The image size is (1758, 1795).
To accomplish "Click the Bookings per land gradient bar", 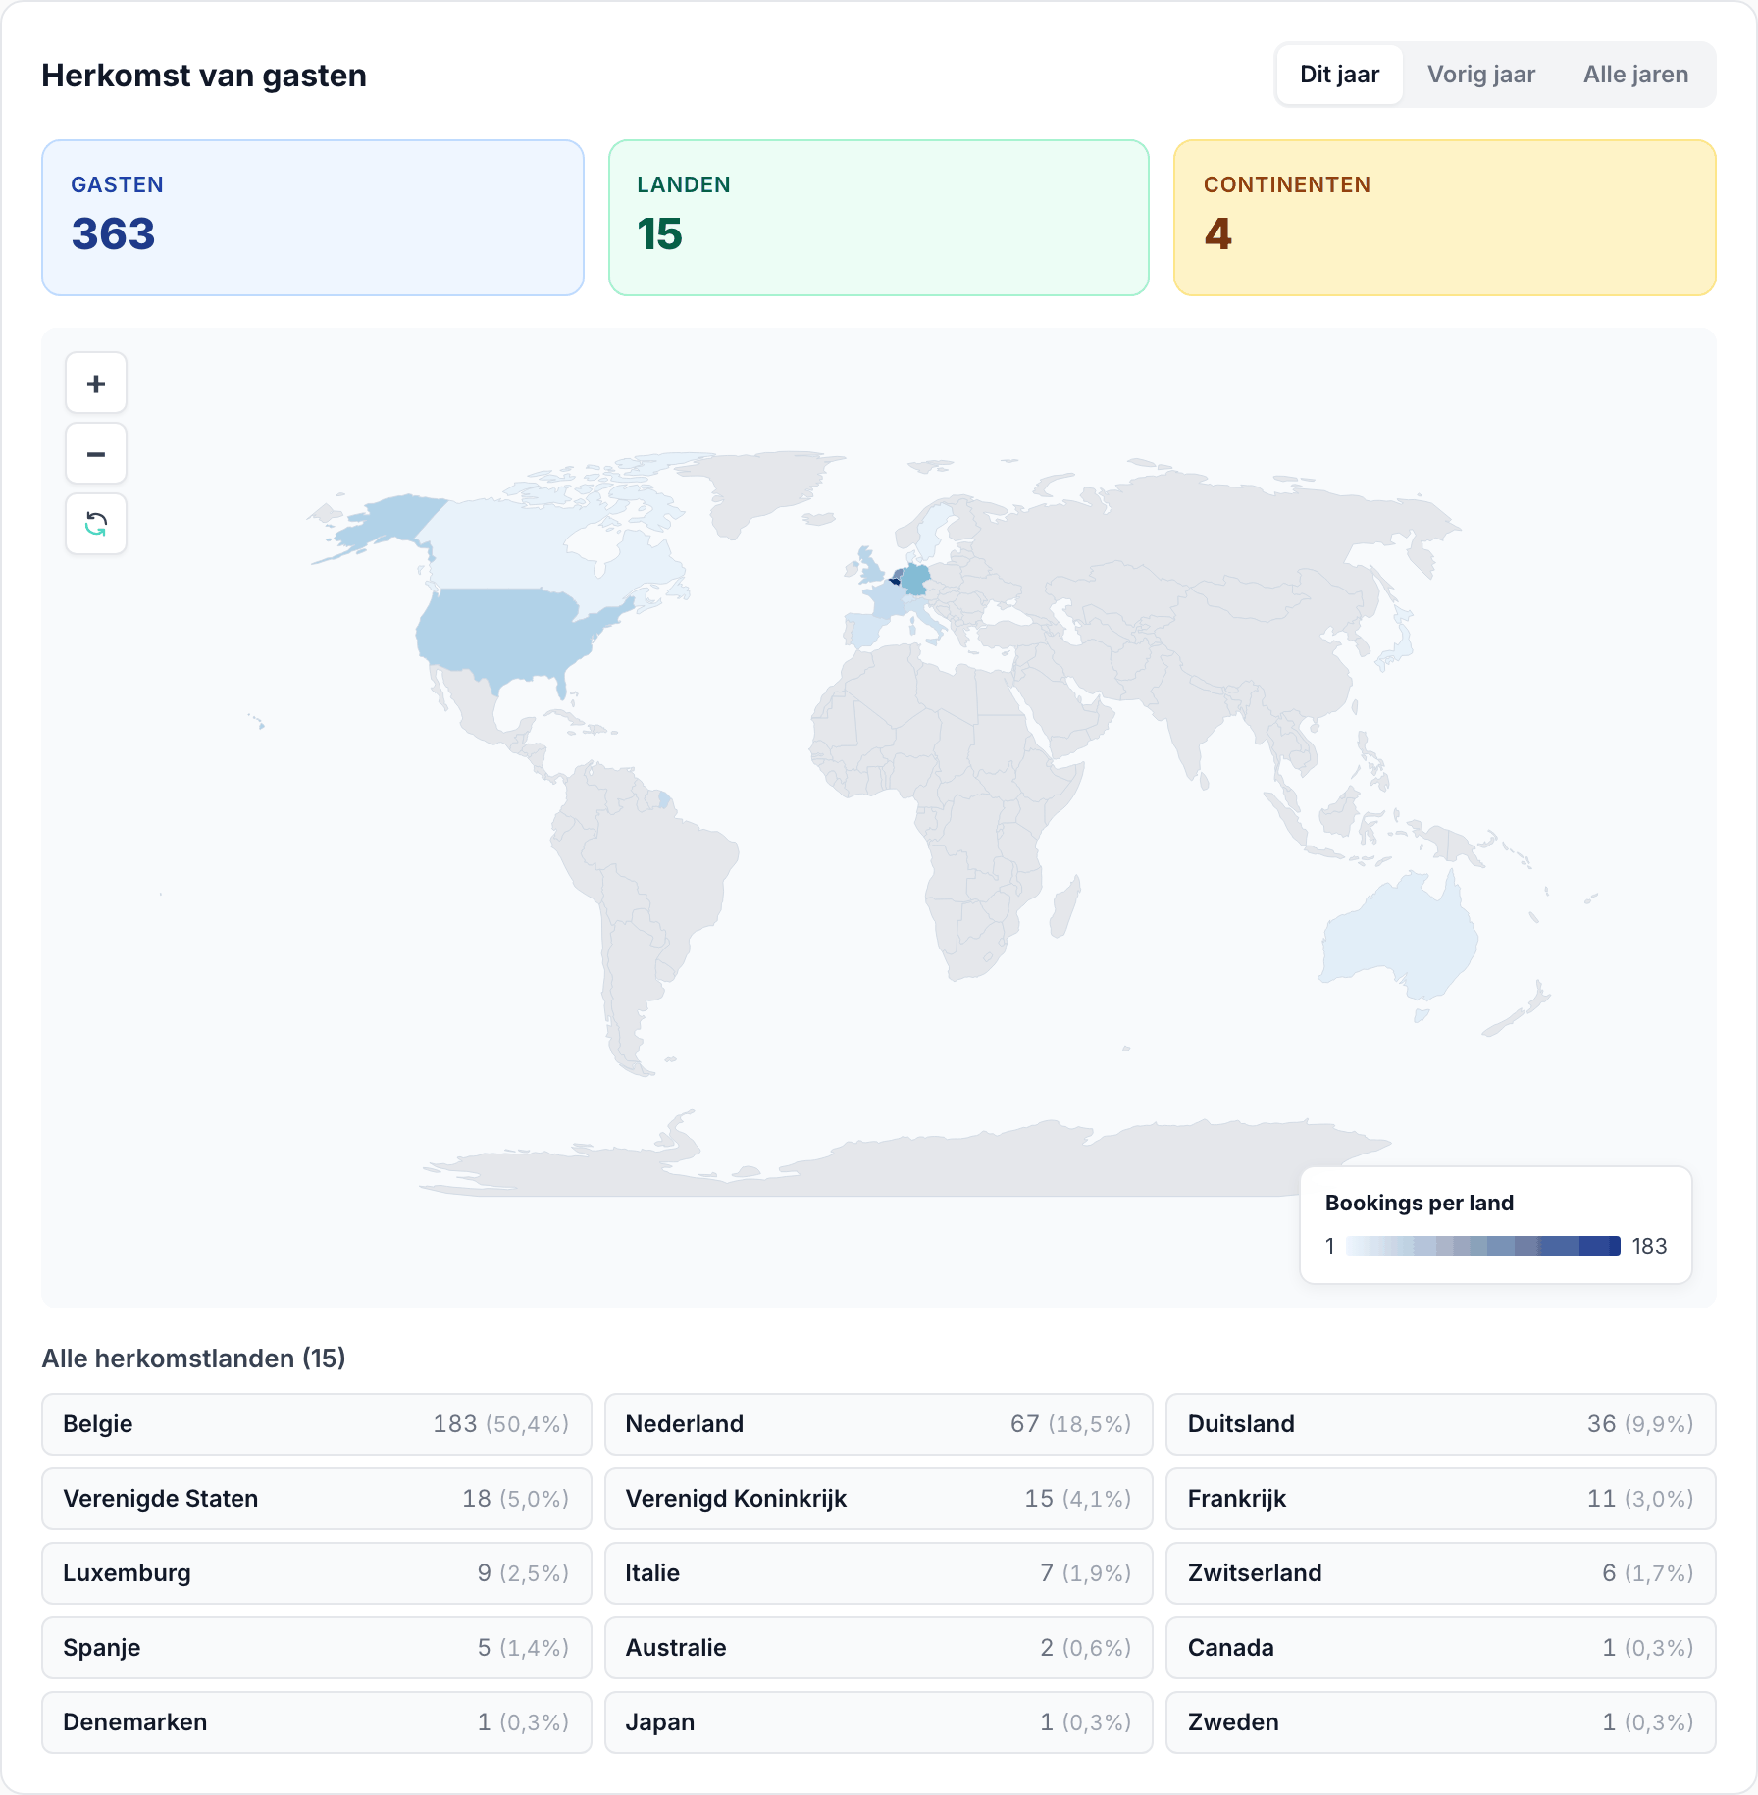I will tap(1483, 1246).
